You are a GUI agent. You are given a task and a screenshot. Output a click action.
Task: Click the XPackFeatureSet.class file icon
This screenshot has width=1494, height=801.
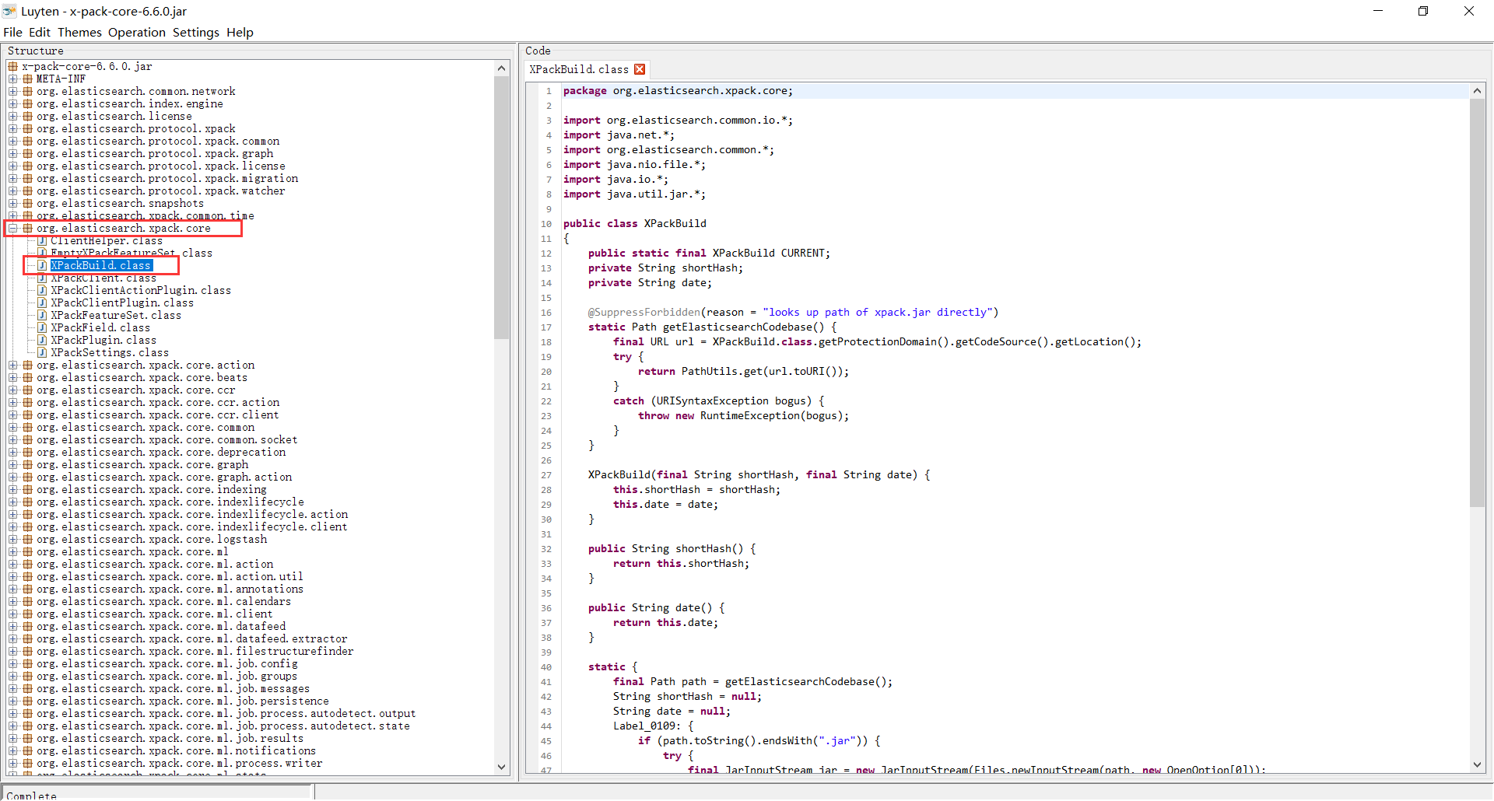(42, 315)
